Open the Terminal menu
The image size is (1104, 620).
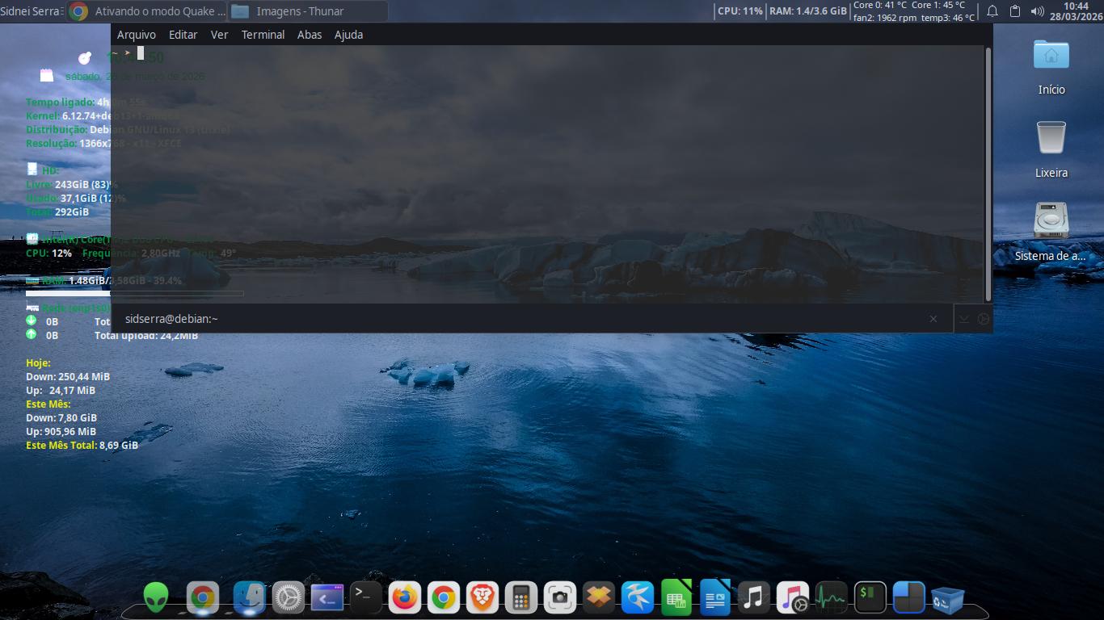pos(263,35)
